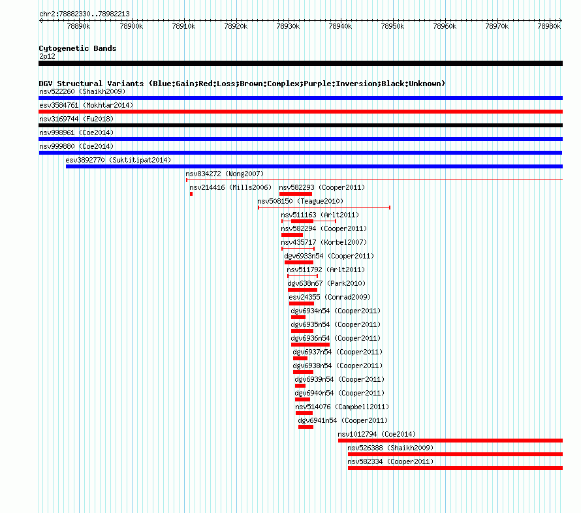The width and height of the screenshot is (581, 513).
Task: Click red bar under dgv638n67
Action: click(303, 290)
